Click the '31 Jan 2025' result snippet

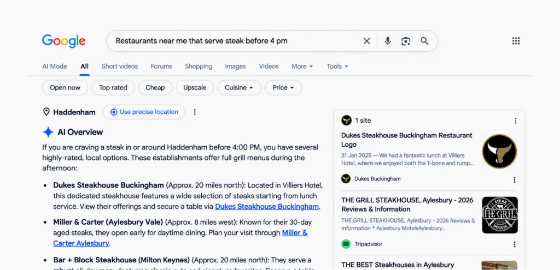click(407, 159)
